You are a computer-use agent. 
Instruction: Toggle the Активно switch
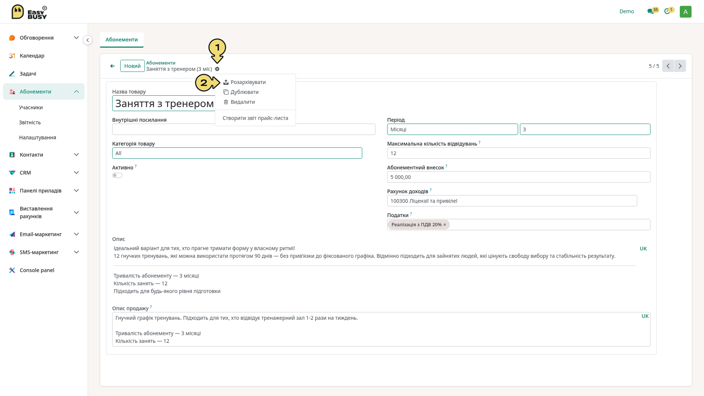[117, 175]
